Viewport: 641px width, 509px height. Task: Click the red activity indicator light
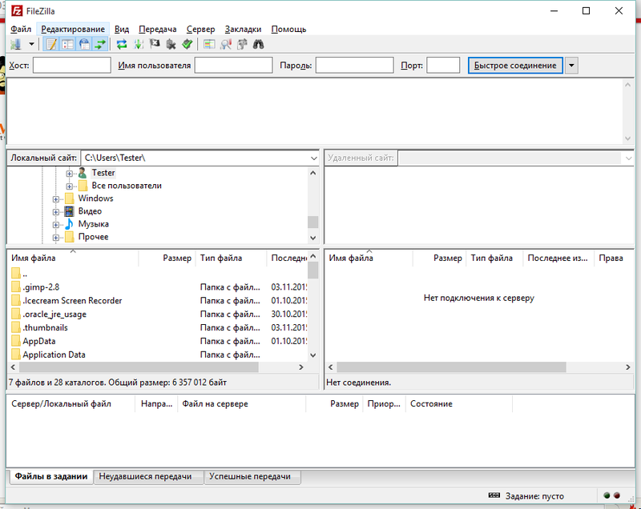[617, 495]
